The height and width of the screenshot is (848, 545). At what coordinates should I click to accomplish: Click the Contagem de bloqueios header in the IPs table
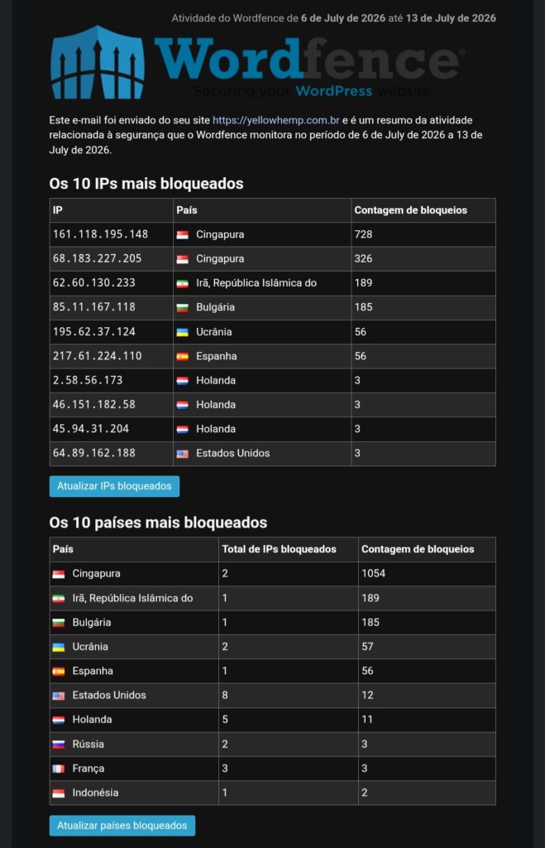(410, 210)
